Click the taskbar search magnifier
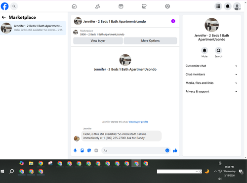 (11, 171)
